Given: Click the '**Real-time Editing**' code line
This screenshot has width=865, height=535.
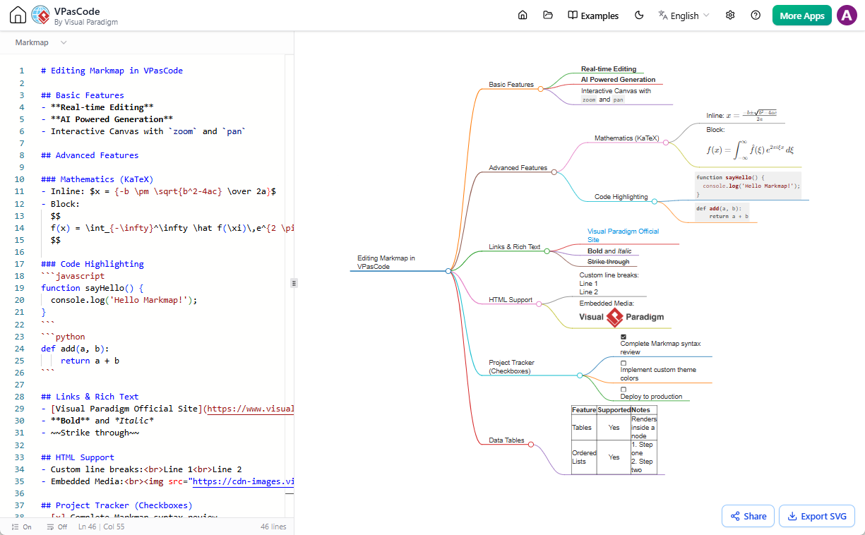Looking at the screenshot, I should [x=97, y=107].
